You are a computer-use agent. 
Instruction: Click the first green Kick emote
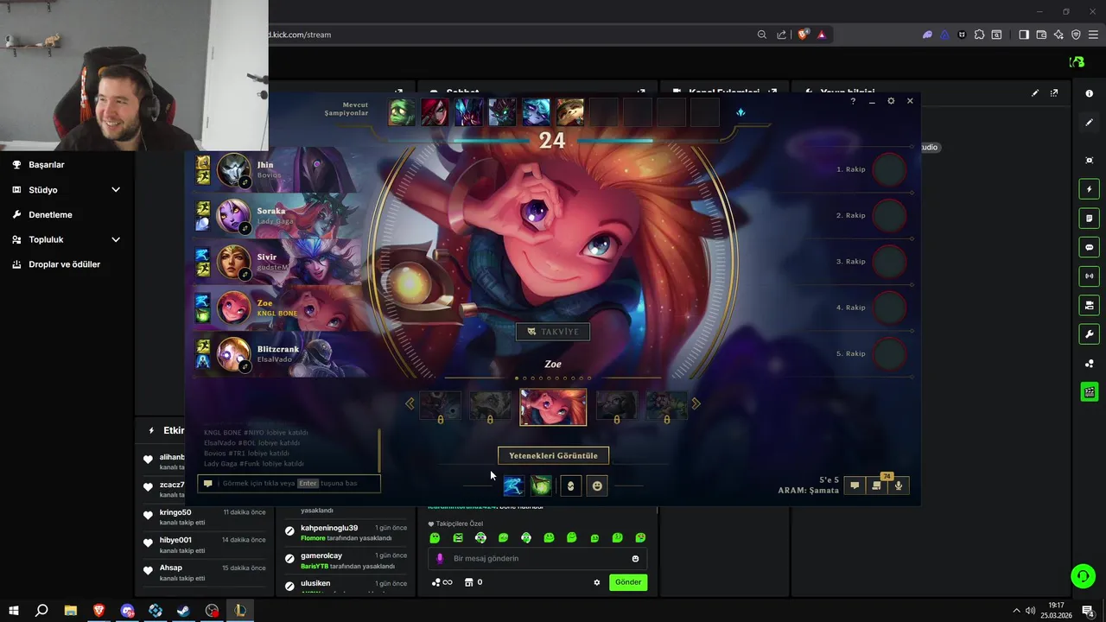point(435,537)
